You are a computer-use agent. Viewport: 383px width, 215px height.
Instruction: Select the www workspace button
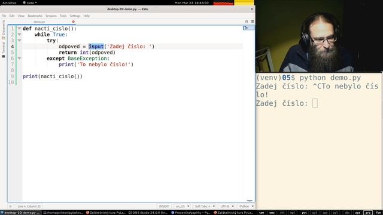[x=272, y=213]
